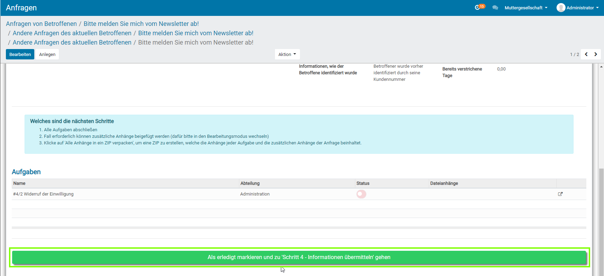Viewport: 604px width, 276px height.
Task: Sort tasks by Abteilung column header
Action: pyautogui.click(x=250, y=183)
